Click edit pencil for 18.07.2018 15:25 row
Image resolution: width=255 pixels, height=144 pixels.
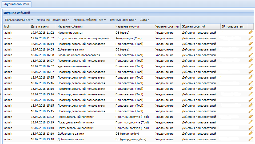click(250, 77)
